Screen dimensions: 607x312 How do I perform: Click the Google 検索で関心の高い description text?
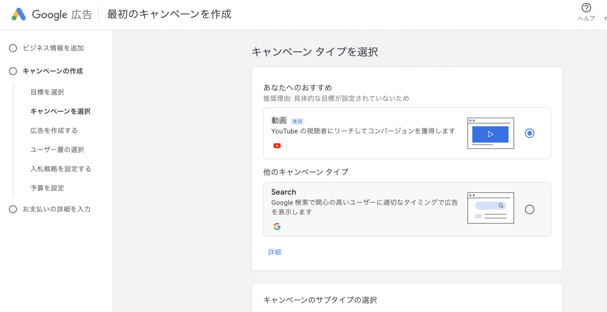click(365, 207)
